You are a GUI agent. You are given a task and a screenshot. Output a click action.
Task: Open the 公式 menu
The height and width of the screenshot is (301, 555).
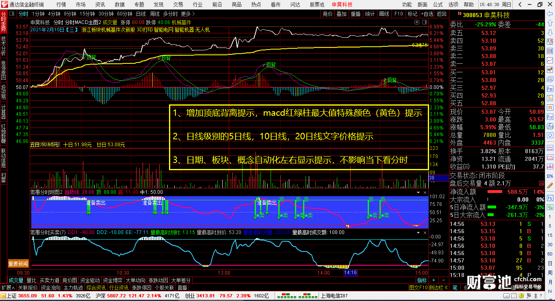[438, 5]
